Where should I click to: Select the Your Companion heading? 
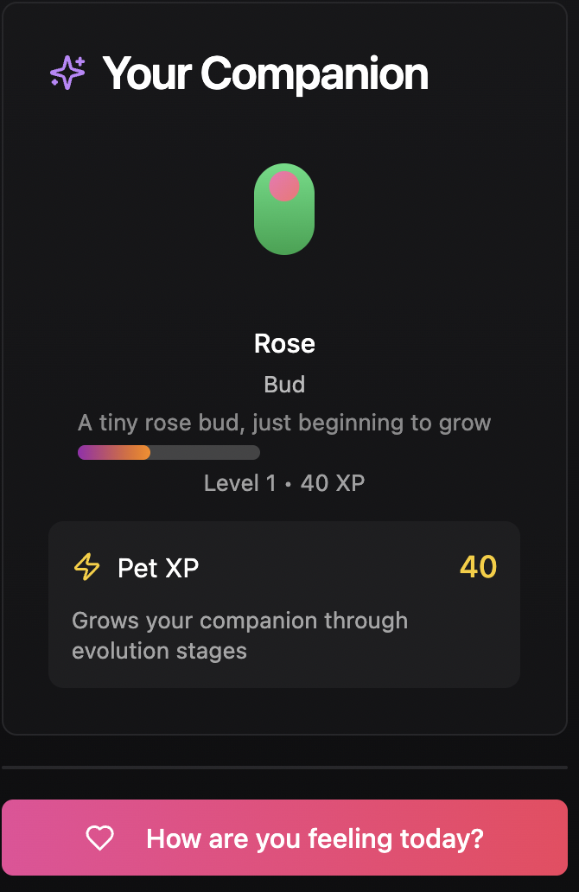point(265,74)
